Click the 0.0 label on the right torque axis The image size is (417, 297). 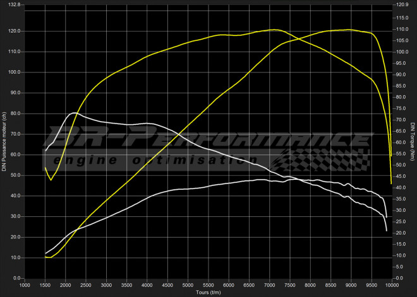(x=400, y=278)
